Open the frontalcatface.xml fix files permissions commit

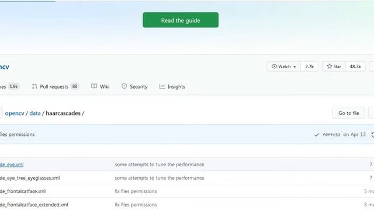[136, 191]
